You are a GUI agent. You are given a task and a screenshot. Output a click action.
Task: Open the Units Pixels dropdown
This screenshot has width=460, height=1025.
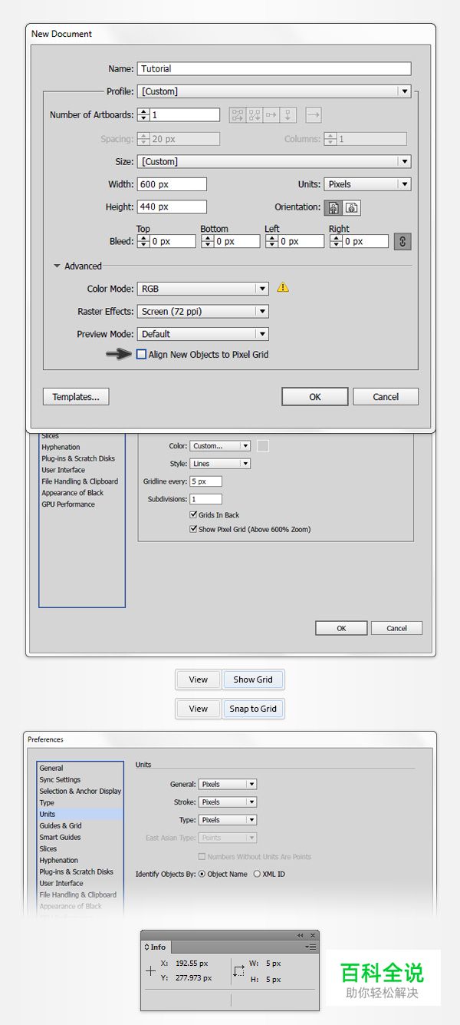click(366, 184)
